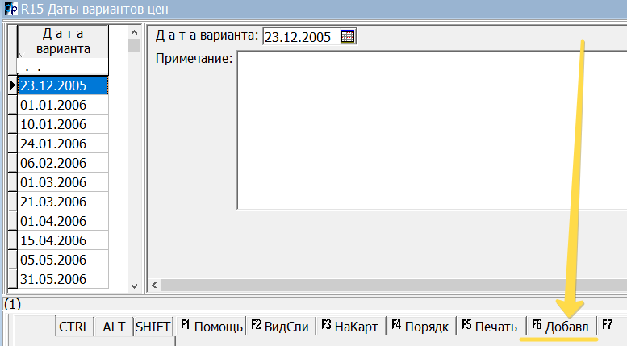Click the Дата варианта date input field

pyautogui.click(x=301, y=37)
